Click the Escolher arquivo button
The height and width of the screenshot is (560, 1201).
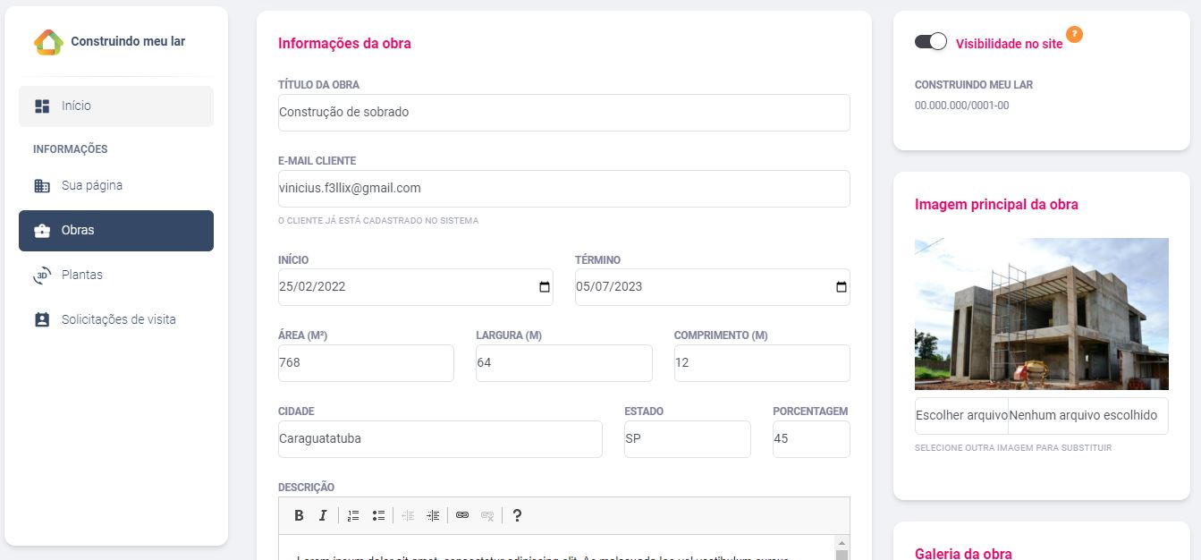tap(961, 415)
